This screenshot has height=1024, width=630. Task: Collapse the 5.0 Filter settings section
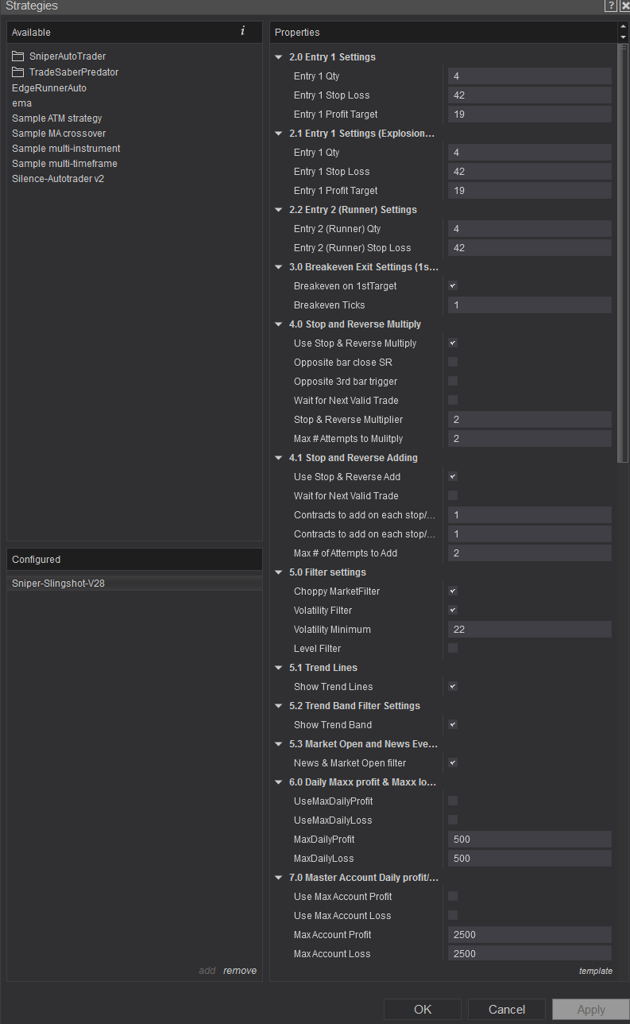tap(279, 572)
